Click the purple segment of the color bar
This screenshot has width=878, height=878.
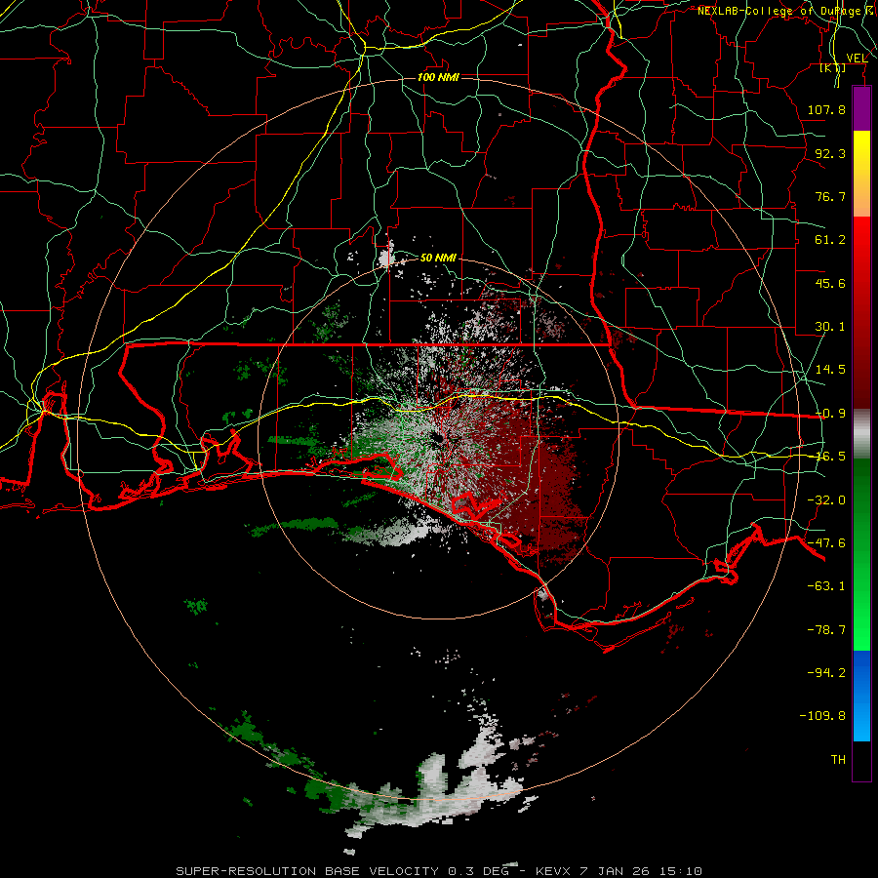pos(861,108)
